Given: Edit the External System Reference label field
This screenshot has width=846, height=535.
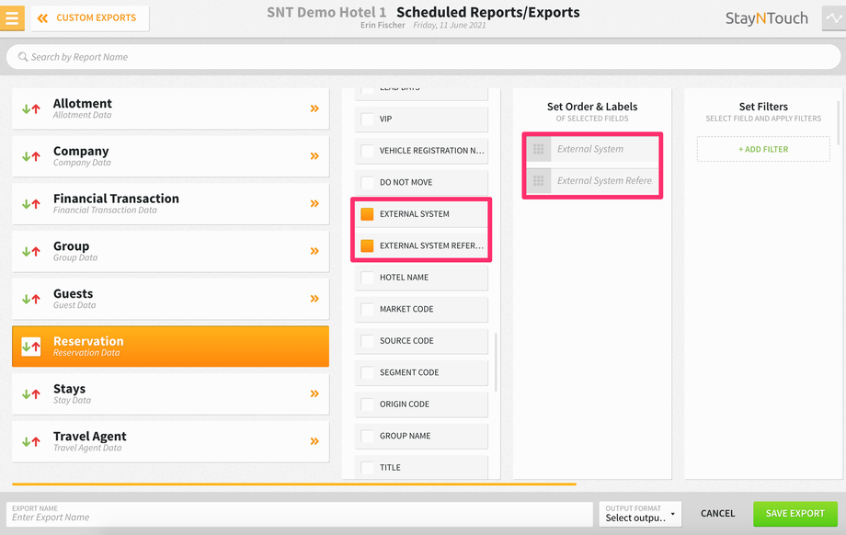Looking at the screenshot, I should 604,181.
